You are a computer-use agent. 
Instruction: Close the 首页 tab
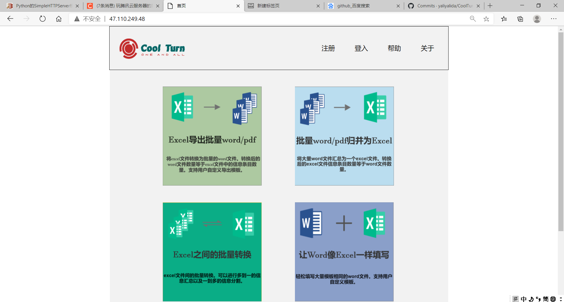coord(238,6)
